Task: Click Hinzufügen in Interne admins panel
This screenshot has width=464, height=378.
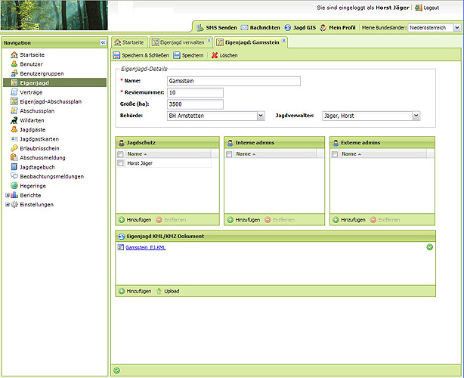Action: pyautogui.click(x=243, y=220)
